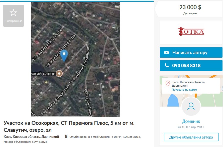The height and width of the screenshot is (147, 223).
Task: Add listing to В избранные
Action: (x=14, y=16)
